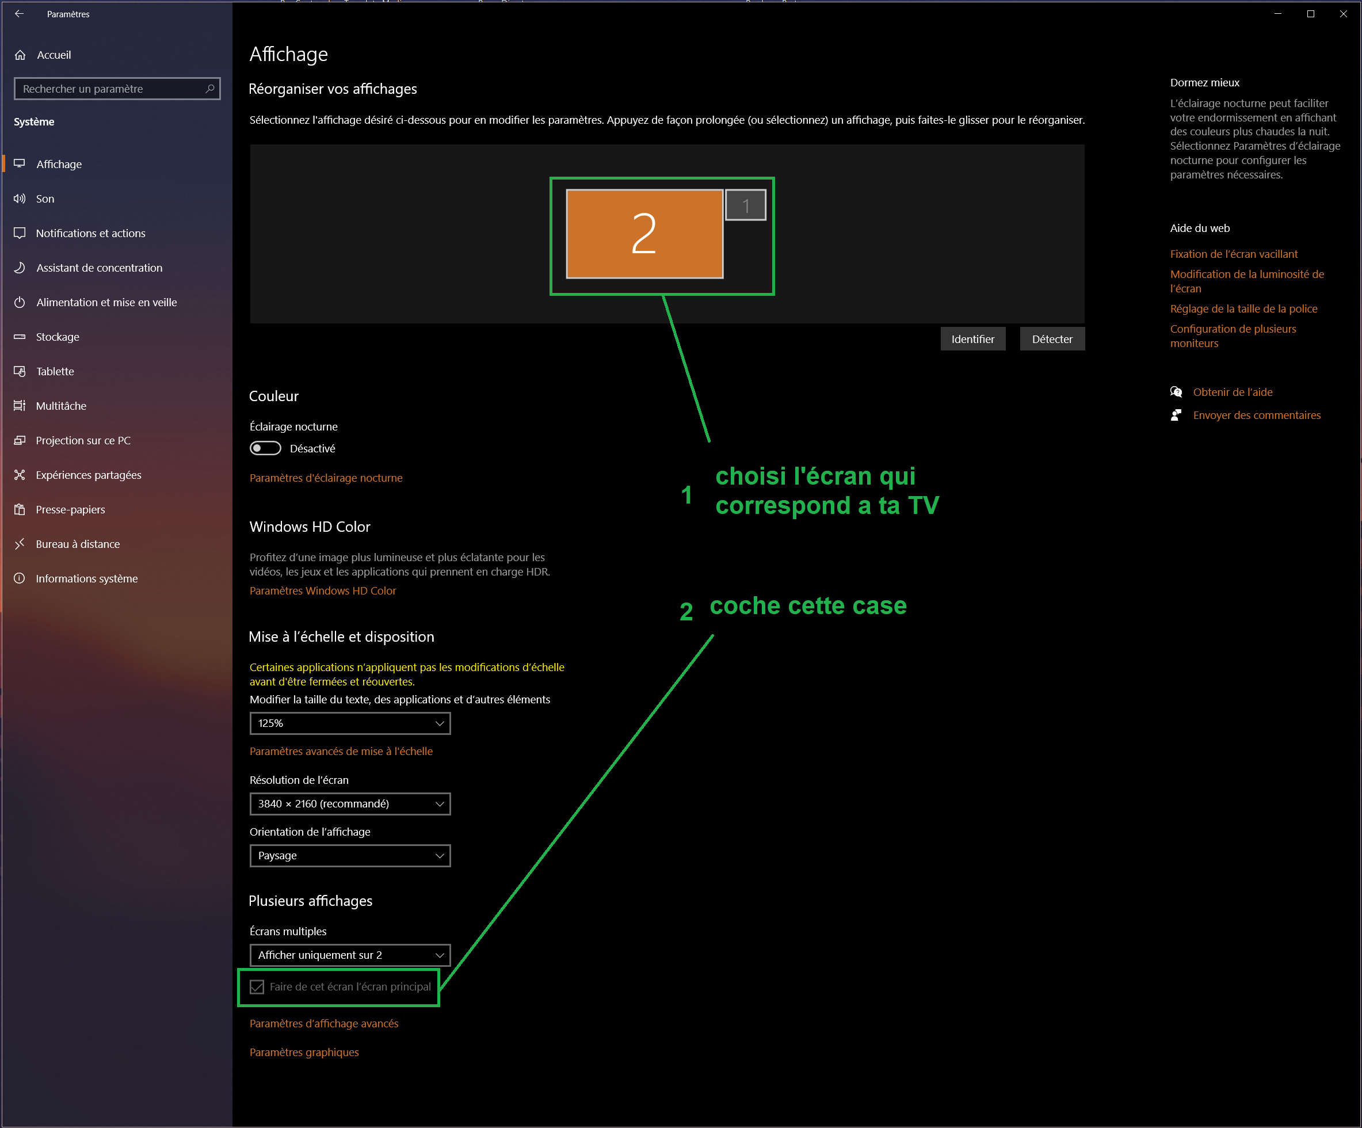Viewport: 1362px width, 1128px height.
Task: Close the Paramètres window
Action: coord(1343,14)
